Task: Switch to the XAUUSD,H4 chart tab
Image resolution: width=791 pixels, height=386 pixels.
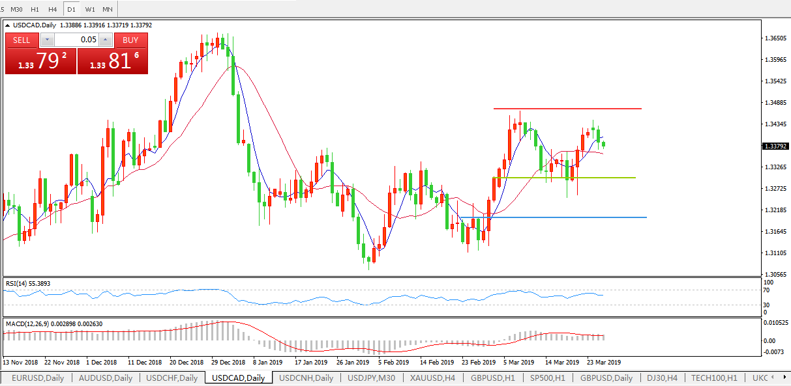Action: click(432, 378)
